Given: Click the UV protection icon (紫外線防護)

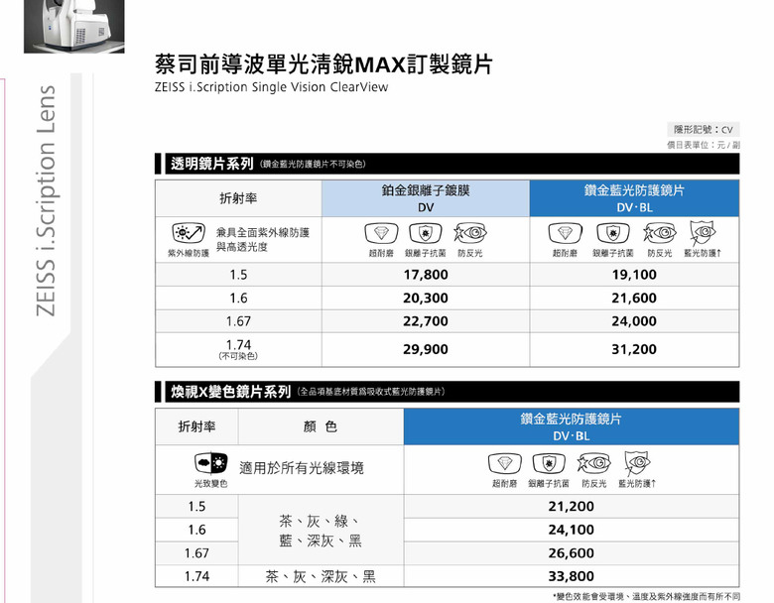Looking at the screenshot, I should [x=189, y=233].
